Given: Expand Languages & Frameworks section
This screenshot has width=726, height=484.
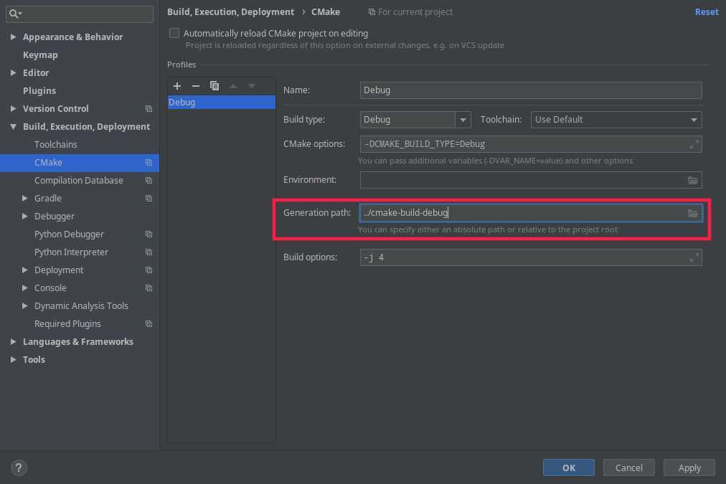Looking at the screenshot, I should pyautogui.click(x=13, y=342).
